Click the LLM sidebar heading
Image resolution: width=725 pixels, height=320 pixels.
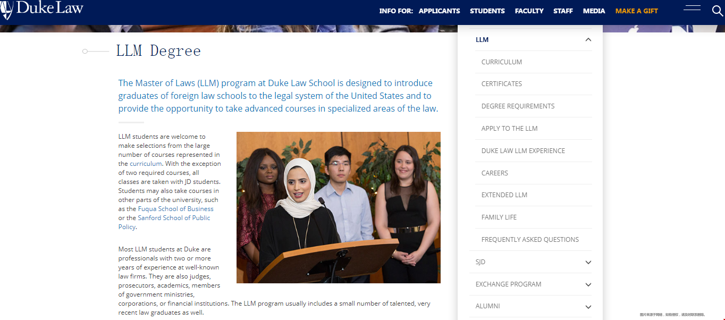pos(482,40)
